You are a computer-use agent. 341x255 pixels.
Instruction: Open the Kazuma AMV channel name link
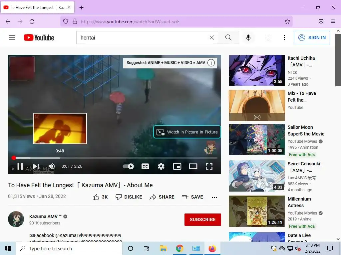[x=45, y=216]
